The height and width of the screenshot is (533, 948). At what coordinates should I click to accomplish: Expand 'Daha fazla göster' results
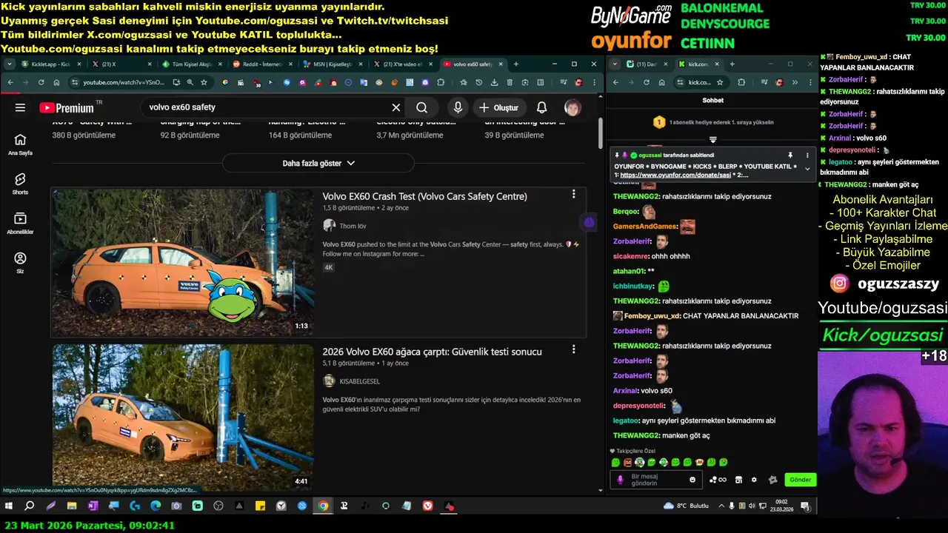[318, 163]
